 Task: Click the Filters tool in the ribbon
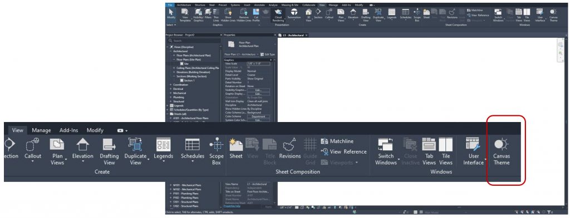pos(208,14)
